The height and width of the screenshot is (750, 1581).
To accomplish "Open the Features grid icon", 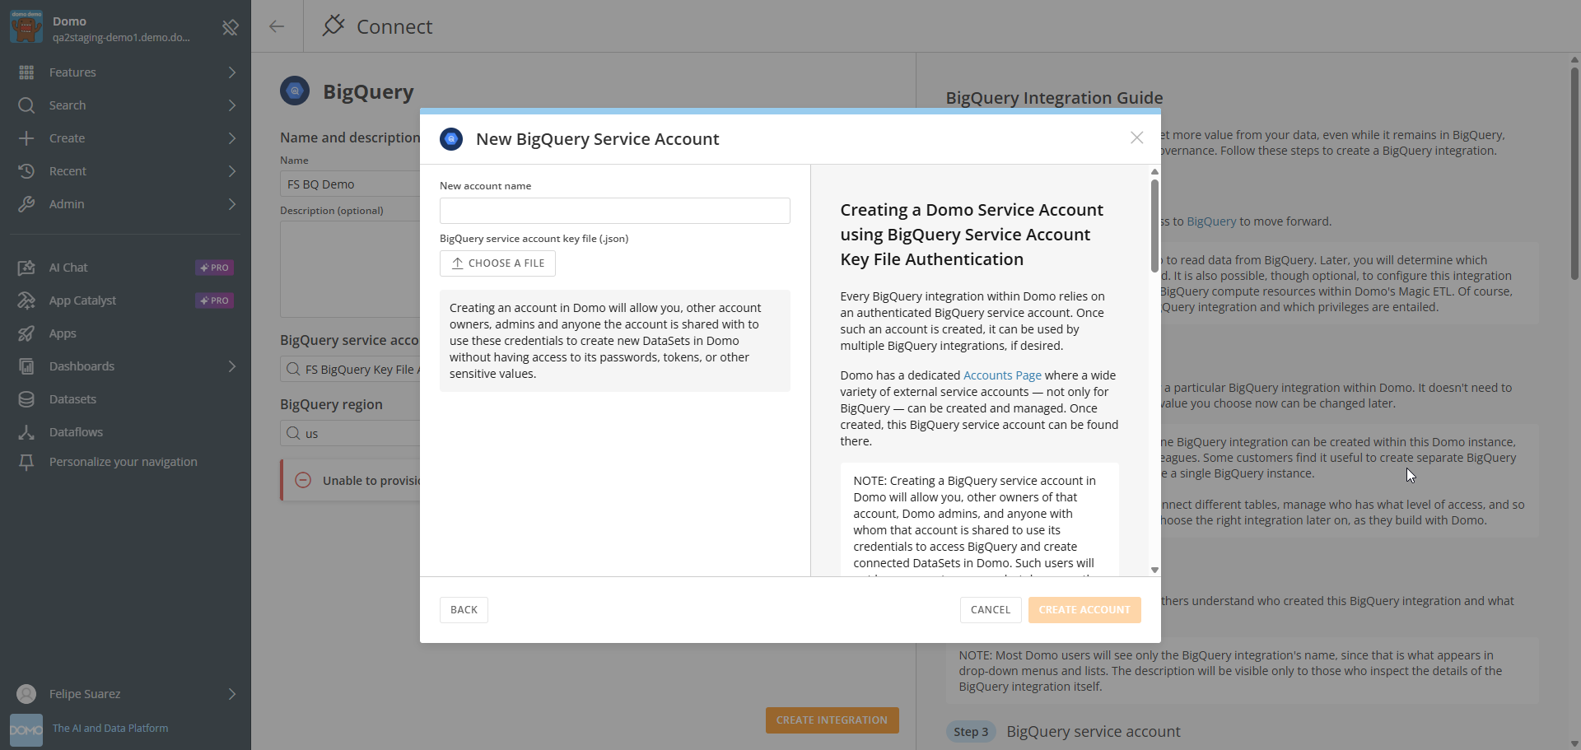I will 26,72.
